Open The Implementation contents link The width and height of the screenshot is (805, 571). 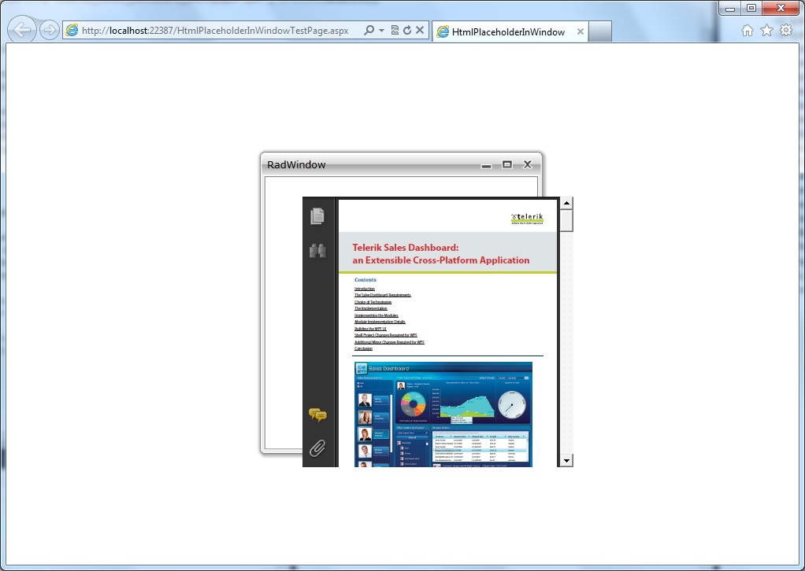[x=371, y=308]
